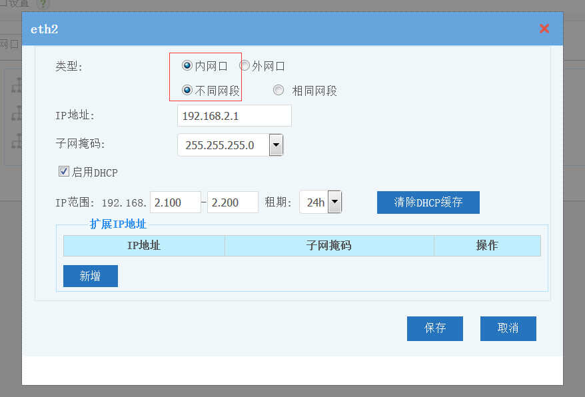Click the topmost network port icon behind dialog

point(17,85)
